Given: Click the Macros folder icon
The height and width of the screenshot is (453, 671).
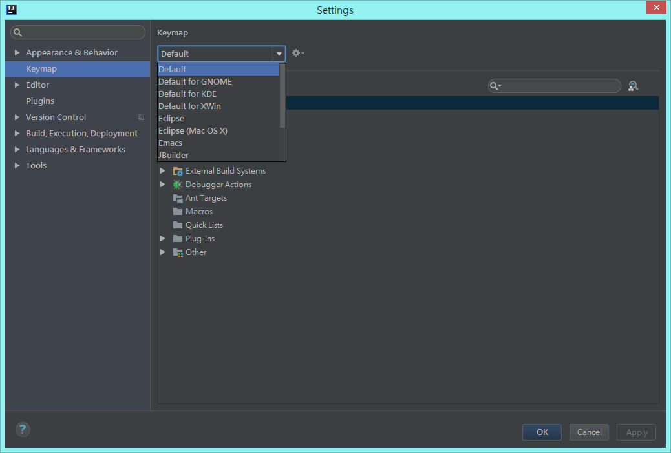Looking at the screenshot, I should pos(178,212).
